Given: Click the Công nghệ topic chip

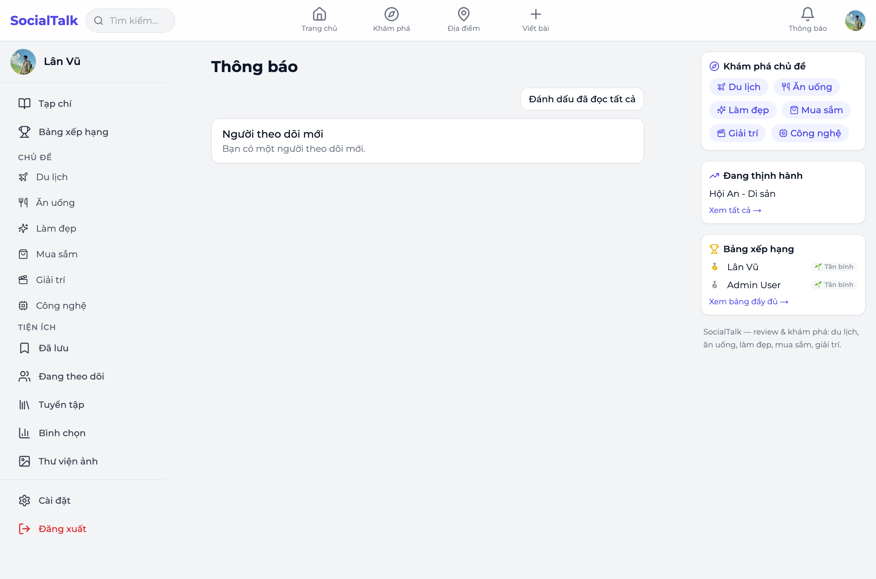Looking at the screenshot, I should [x=809, y=133].
